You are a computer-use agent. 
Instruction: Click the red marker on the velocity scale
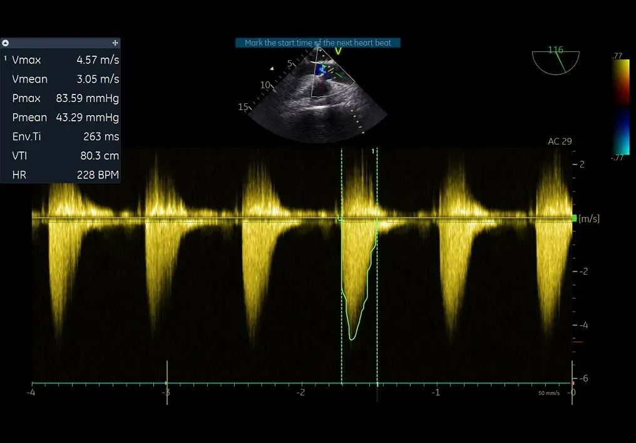pyautogui.click(x=577, y=342)
